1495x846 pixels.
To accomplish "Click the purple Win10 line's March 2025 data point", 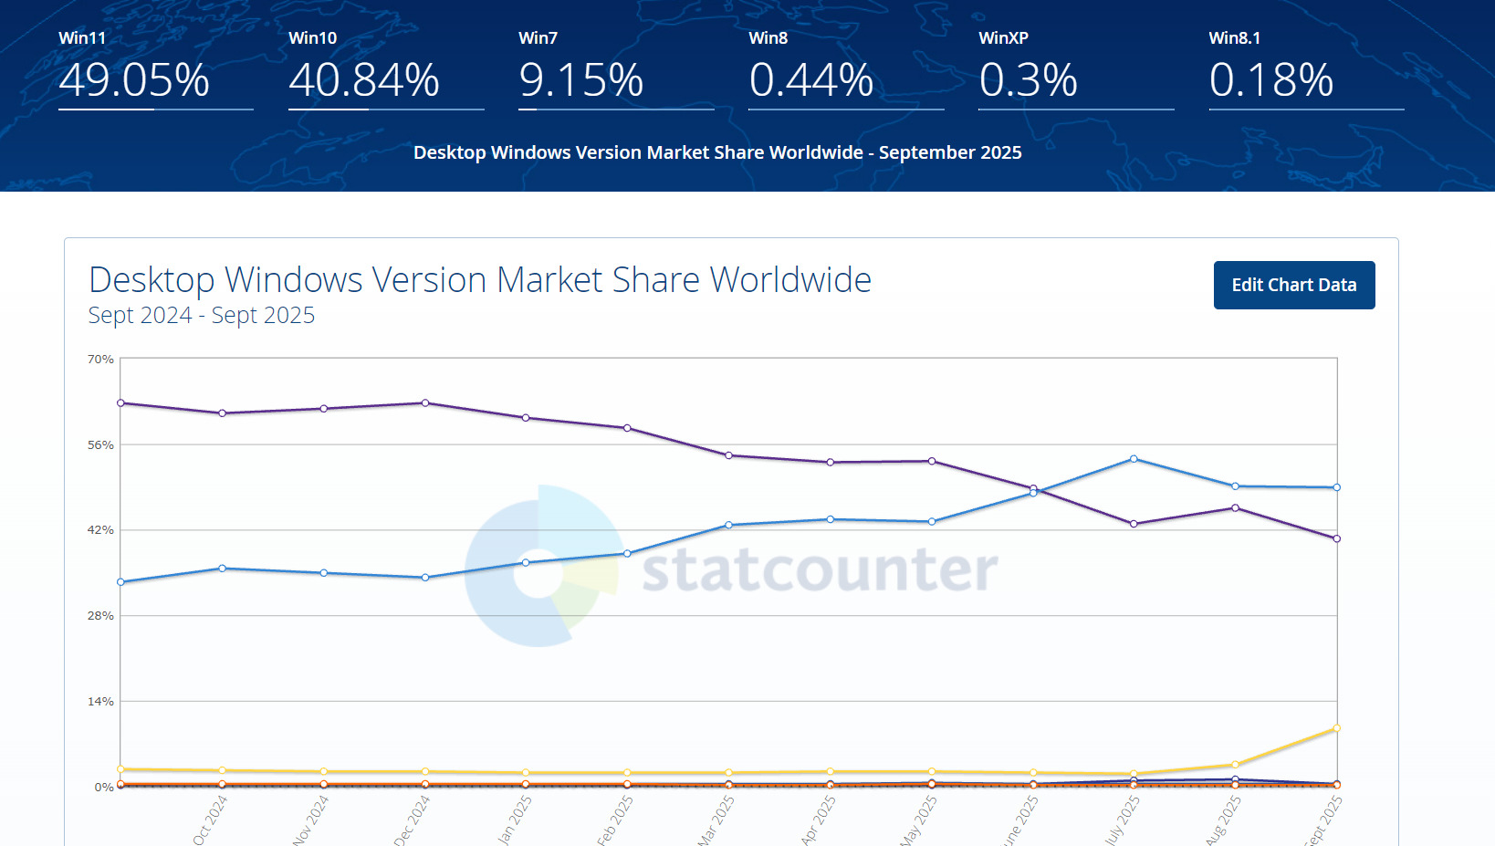I will [728, 455].
